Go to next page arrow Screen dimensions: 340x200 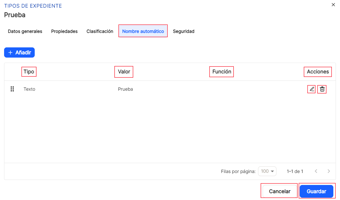[329, 171]
